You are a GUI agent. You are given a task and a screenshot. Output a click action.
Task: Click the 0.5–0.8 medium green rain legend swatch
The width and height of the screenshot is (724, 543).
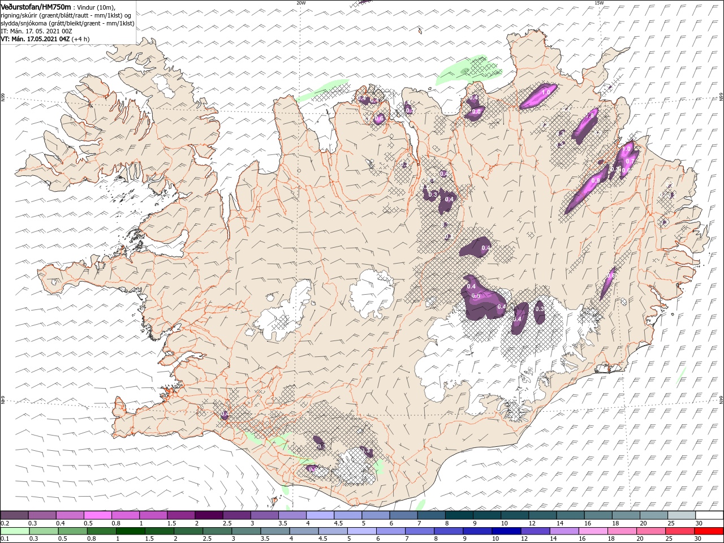[72, 531]
